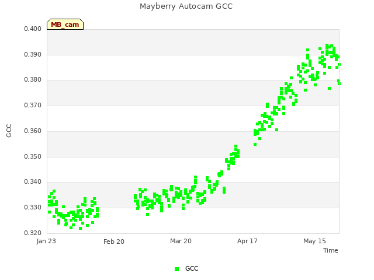
Task: Click the May 15 axis label
Action: pos(314,241)
